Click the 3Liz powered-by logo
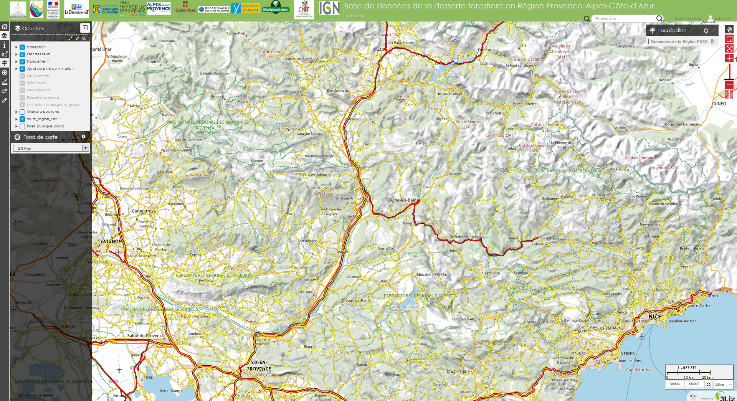 tap(725, 396)
